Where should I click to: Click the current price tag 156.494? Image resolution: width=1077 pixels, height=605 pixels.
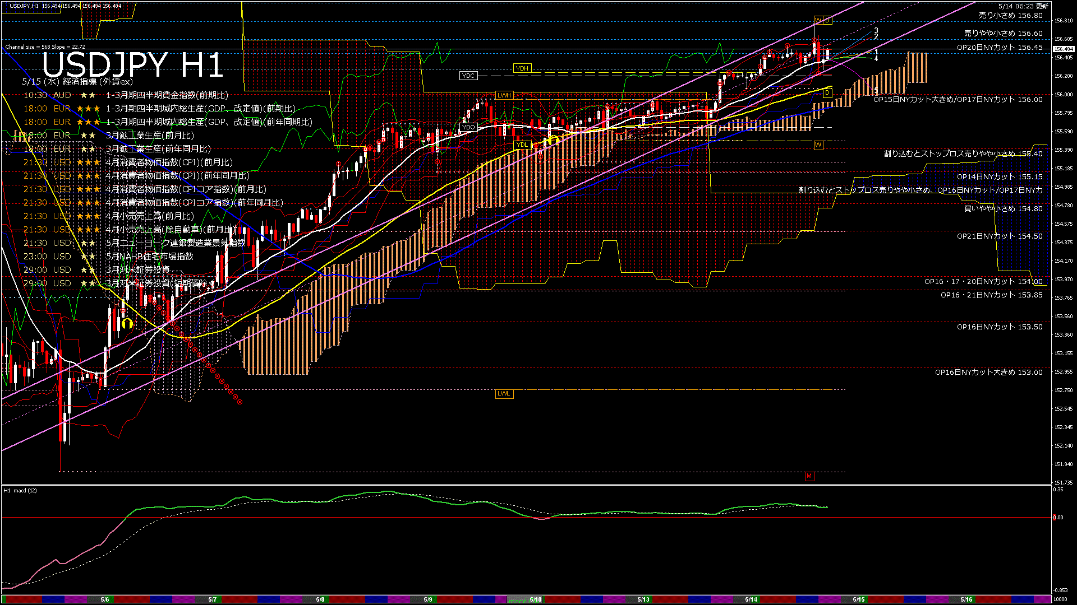[1064, 49]
